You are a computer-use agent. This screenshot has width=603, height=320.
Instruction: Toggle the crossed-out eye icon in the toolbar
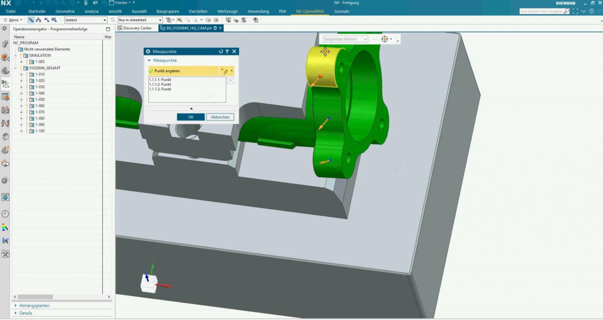point(244,20)
